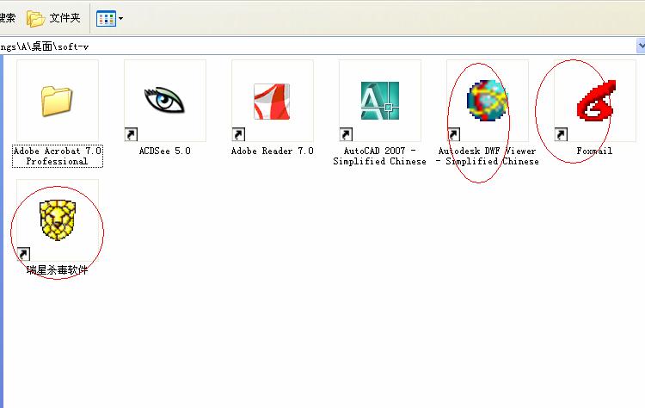Click the 'Foxmail' file name

(x=594, y=151)
